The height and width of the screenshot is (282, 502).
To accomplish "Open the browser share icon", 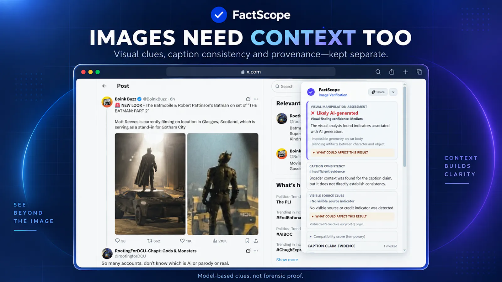I will [392, 72].
